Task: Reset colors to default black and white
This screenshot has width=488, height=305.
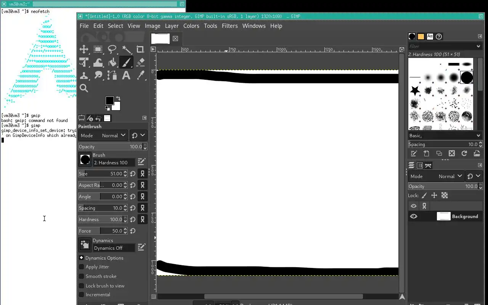Action: tap(108, 108)
